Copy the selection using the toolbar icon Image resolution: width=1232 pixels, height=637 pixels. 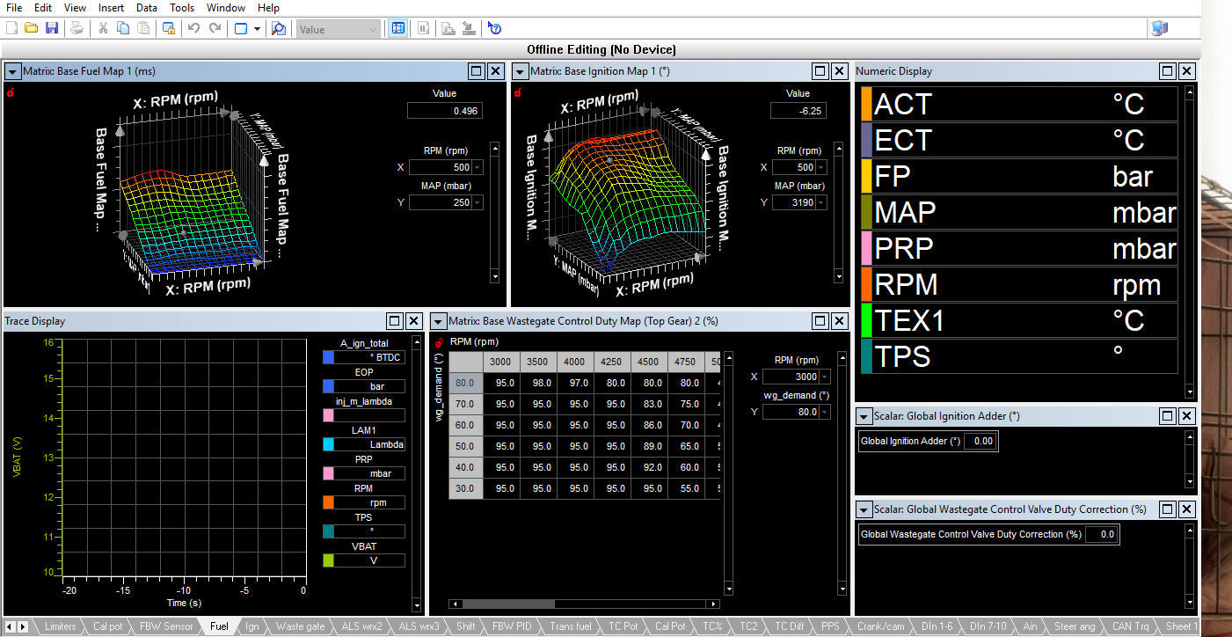coord(122,28)
